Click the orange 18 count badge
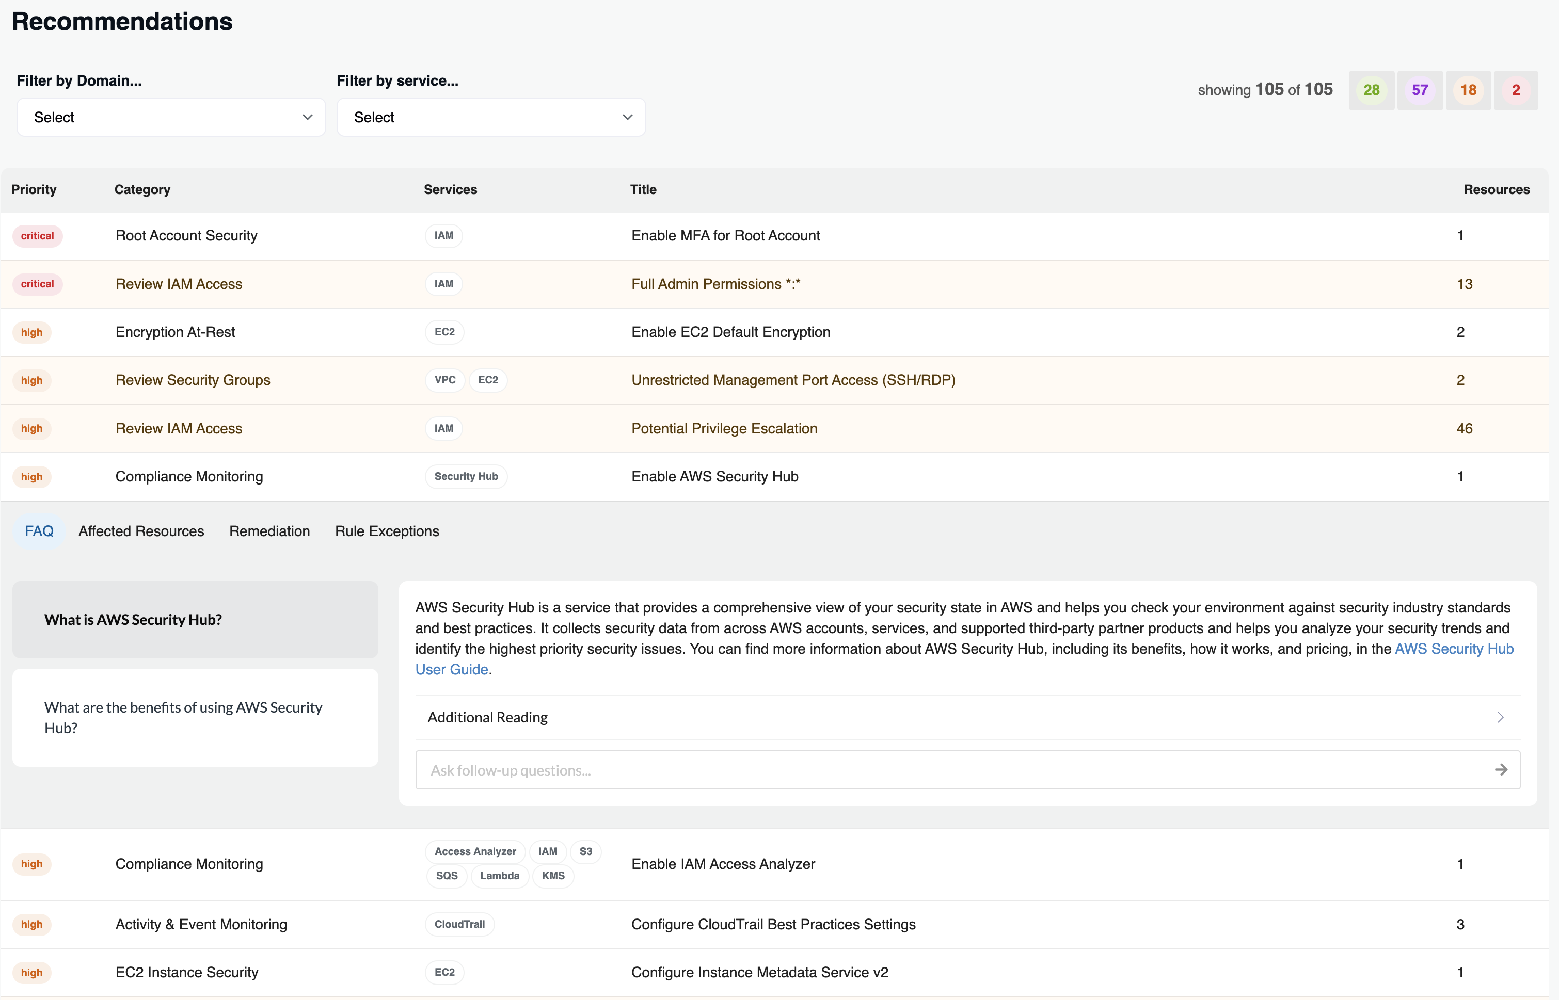1559x1000 pixels. (x=1468, y=90)
